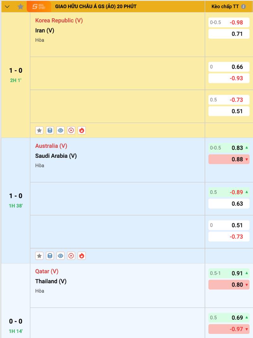Viewport: 253px width, 338px height.
Task: Play live stream for Australia match
Action: click(x=71, y=256)
